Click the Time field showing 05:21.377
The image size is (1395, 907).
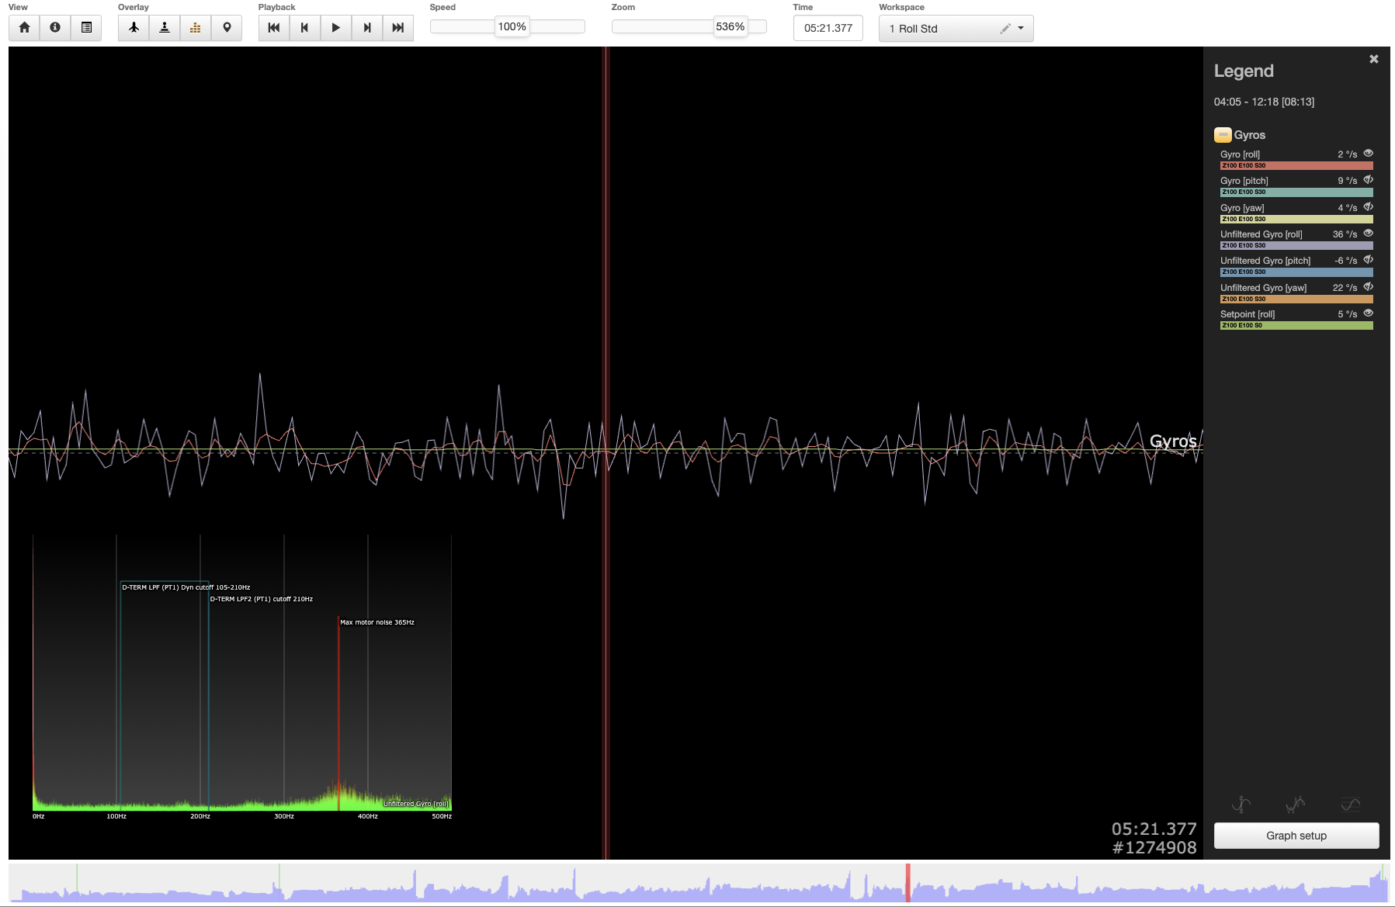(828, 29)
